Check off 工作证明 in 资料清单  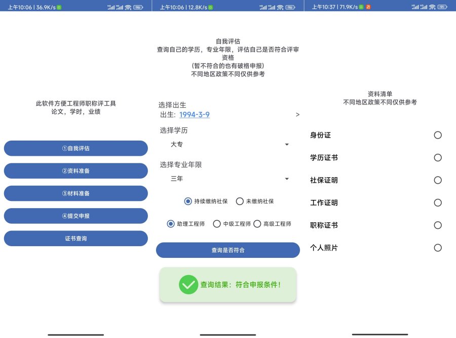(438, 202)
